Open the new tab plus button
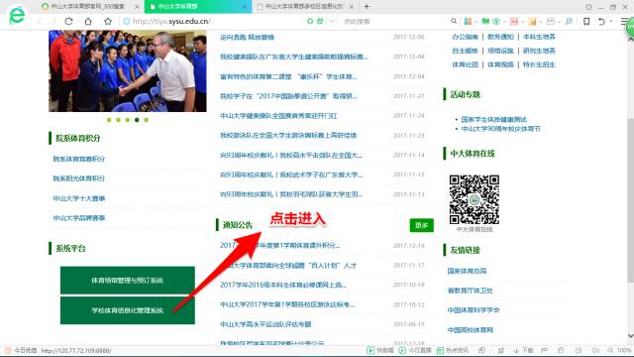 pos(367,7)
